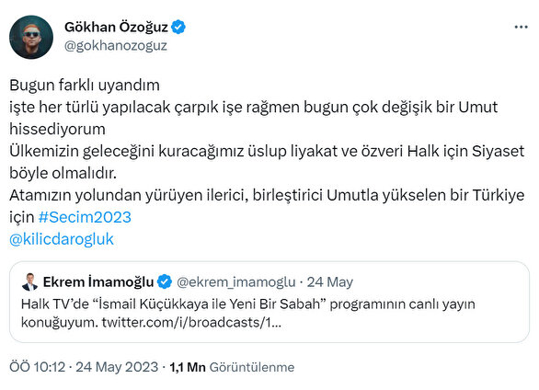Click Gökhan Özoğuz's blue verified badge
This screenshot has width=539, height=390.
pyautogui.click(x=178, y=28)
